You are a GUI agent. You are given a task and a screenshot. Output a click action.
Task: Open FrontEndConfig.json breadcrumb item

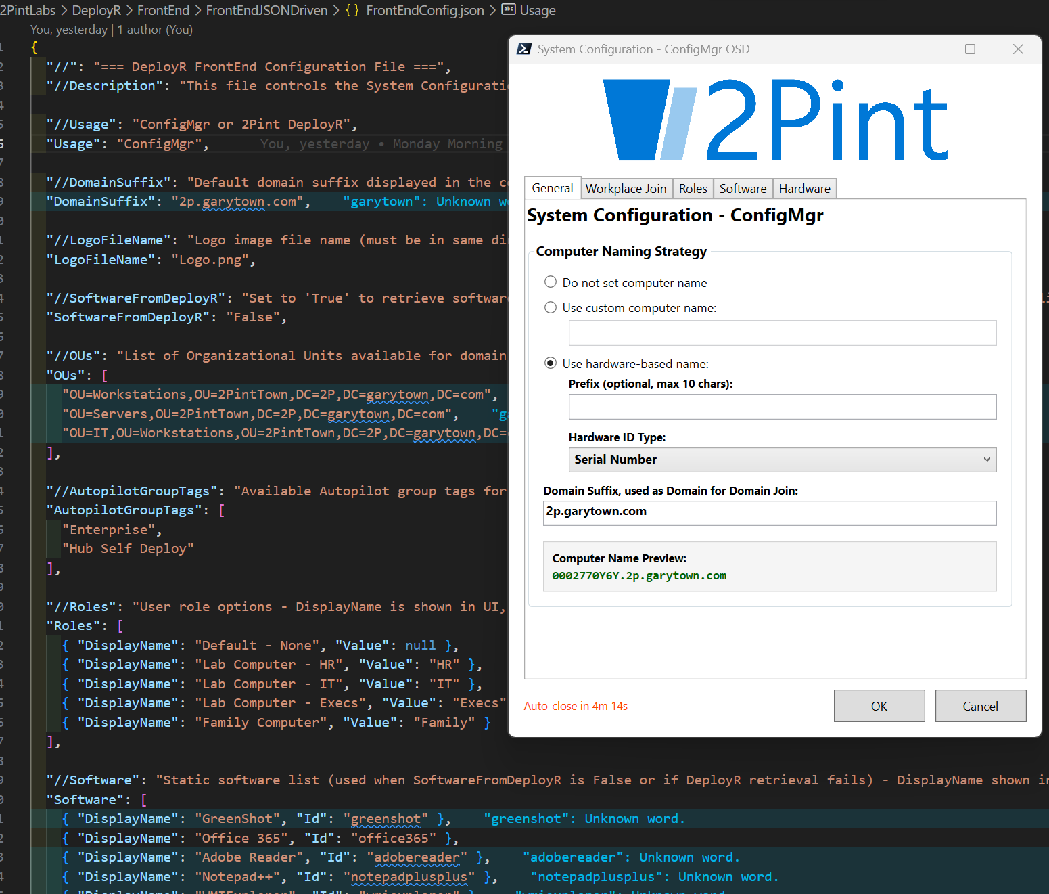pos(425,10)
